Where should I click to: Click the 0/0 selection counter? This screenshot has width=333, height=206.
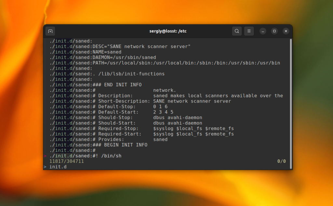(x=281, y=161)
